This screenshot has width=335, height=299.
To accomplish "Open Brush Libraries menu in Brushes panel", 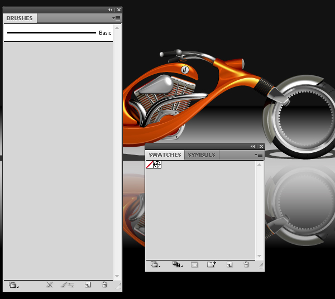I will click(x=13, y=285).
